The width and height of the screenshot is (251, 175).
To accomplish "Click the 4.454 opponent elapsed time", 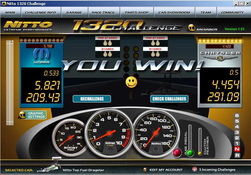I will pyautogui.click(x=226, y=84).
